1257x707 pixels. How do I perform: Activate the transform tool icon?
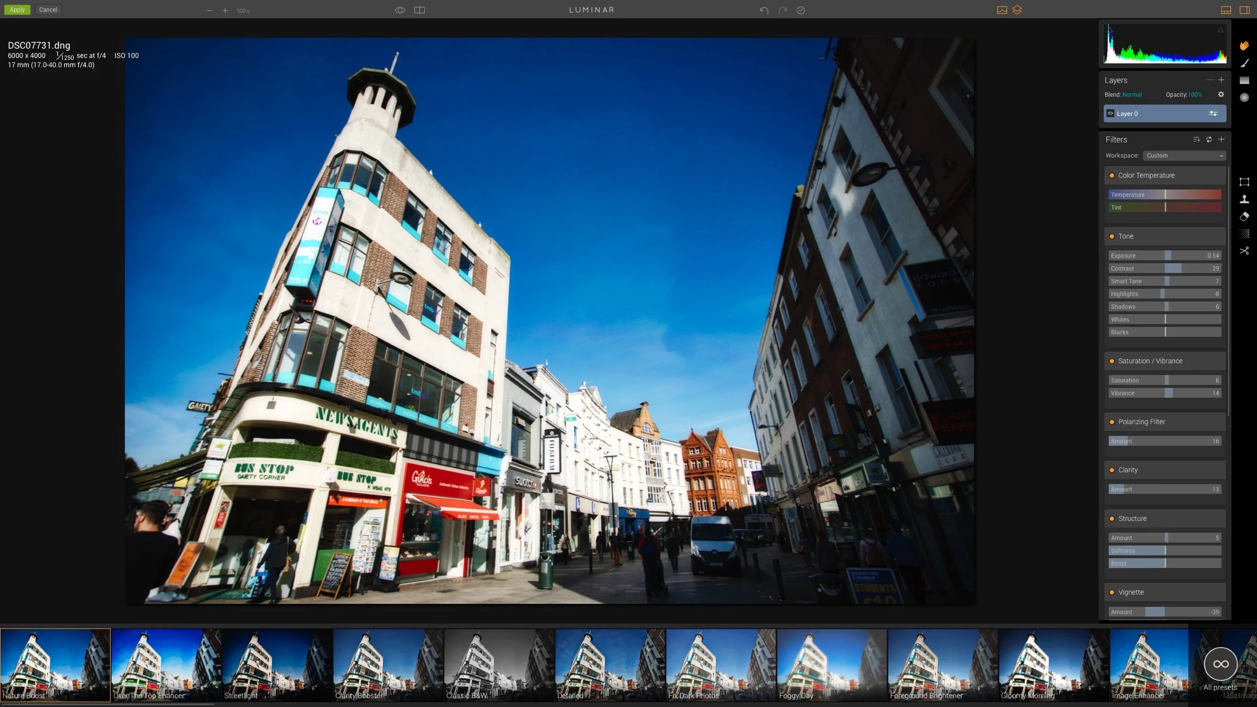(1244, 182)
